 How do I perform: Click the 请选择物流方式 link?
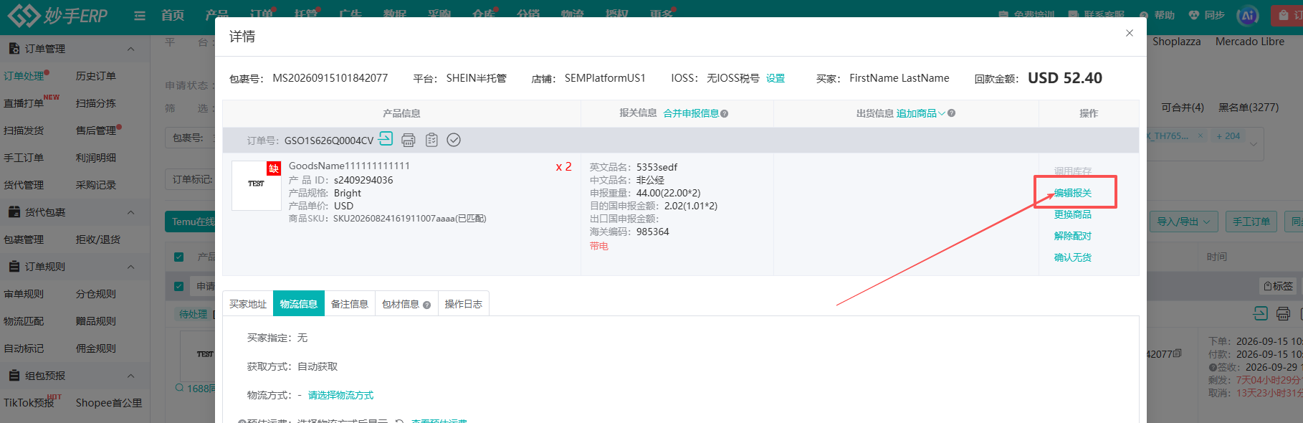pos(340,395)
